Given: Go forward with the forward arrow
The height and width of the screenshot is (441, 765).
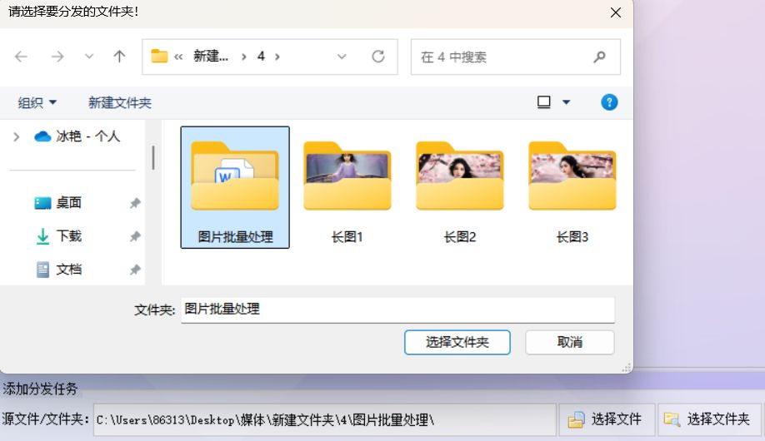Looking at the screenshot, I should (x=57, y=57).
